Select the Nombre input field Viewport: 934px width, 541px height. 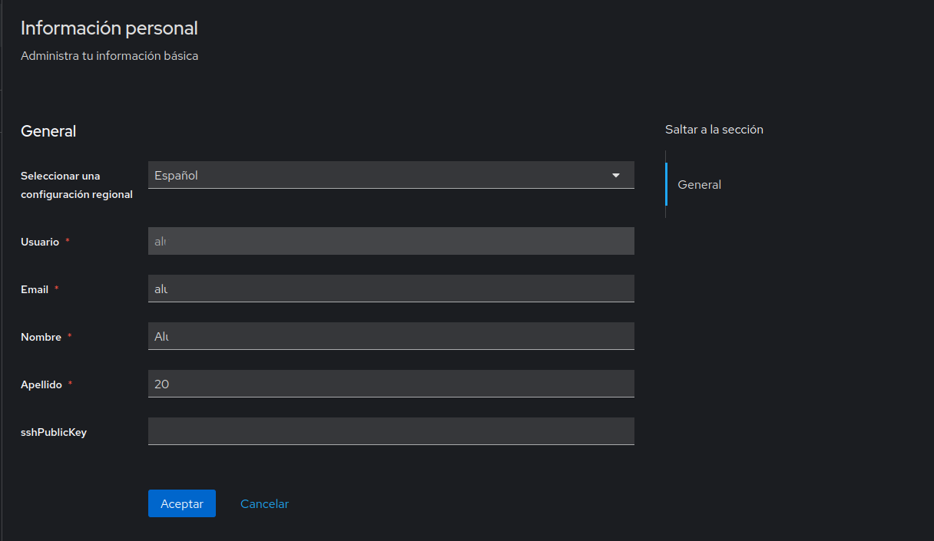[391, 336]
